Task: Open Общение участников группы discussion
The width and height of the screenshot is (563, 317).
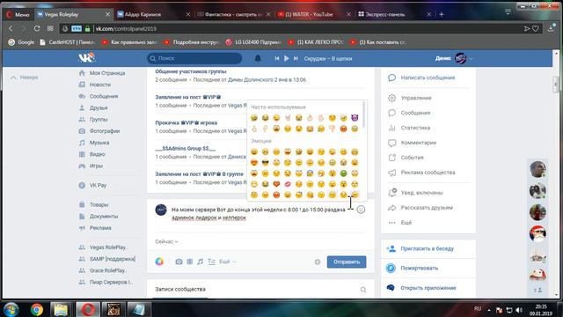Action: [x=191, y=71]
